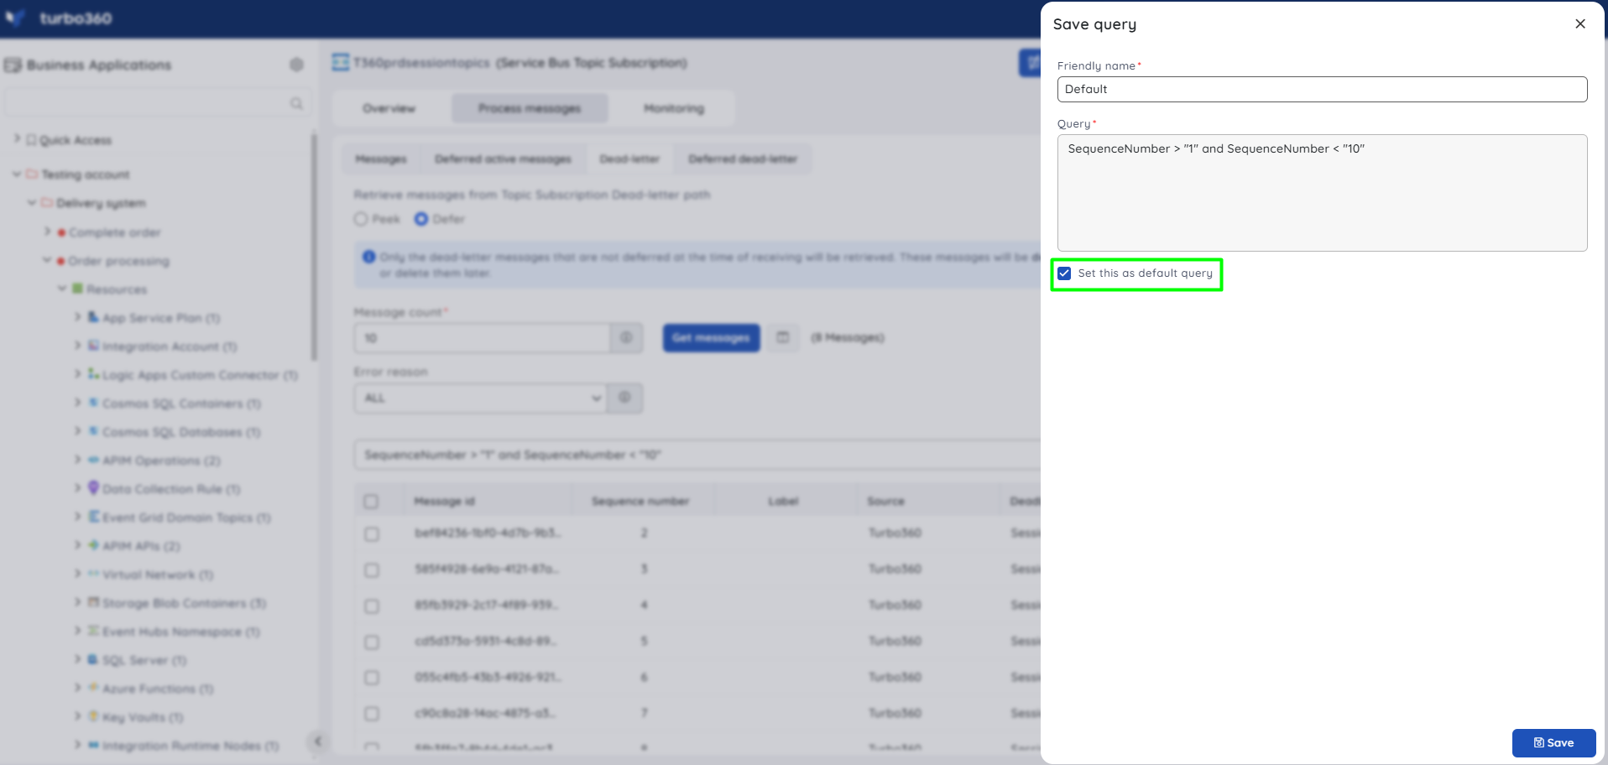
Task: Switch to the Overview tab
Action: pos(389,108)
